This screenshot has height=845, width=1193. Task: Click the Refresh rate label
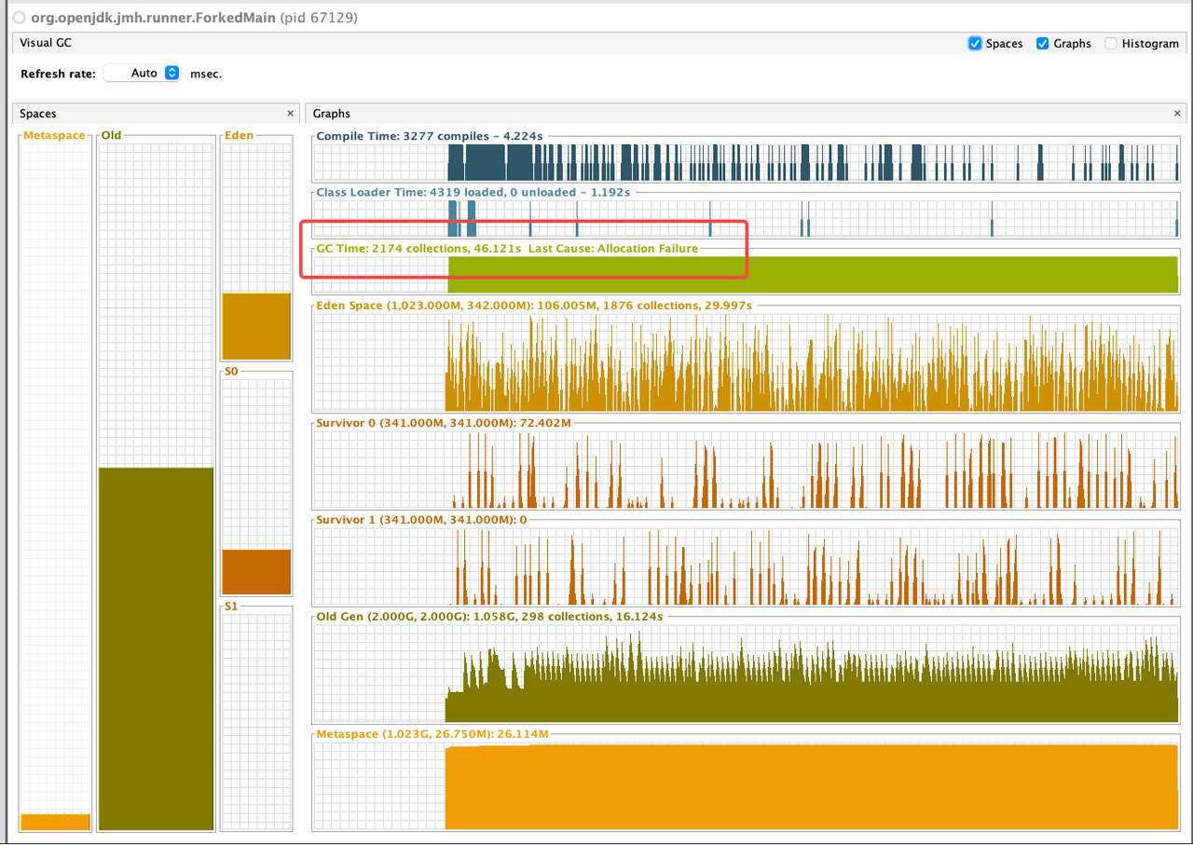point(58,74)
